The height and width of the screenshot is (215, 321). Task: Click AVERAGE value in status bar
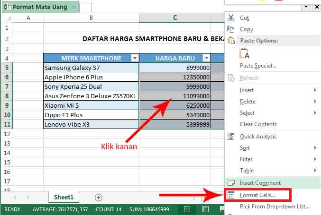tap(60, 209)
